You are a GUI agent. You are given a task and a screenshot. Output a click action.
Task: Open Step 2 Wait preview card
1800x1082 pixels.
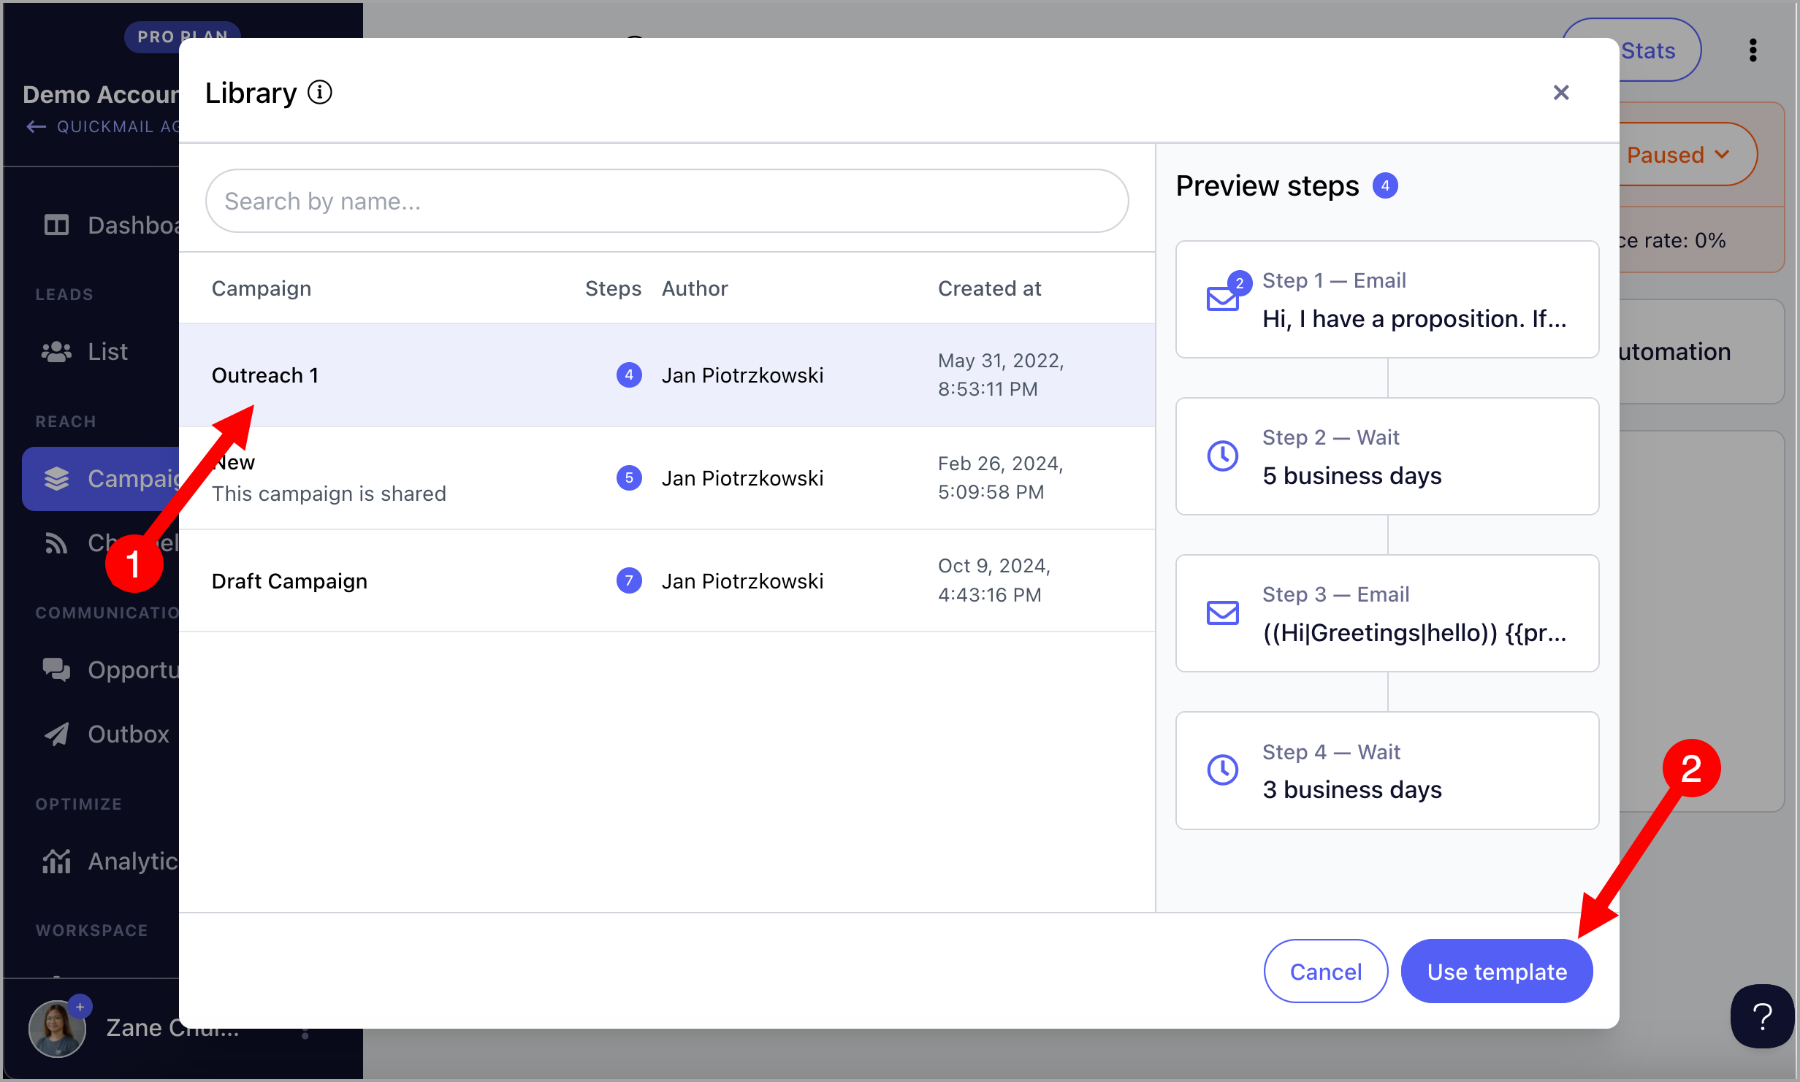1387,456
